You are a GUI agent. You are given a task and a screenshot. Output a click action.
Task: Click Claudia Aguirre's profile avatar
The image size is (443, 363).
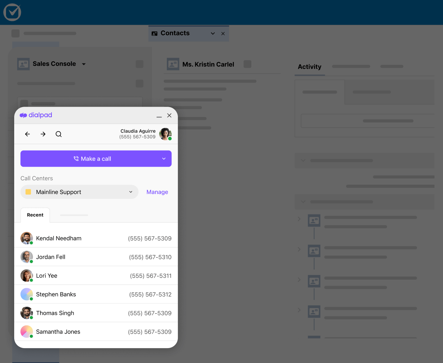tap(165, 134)
